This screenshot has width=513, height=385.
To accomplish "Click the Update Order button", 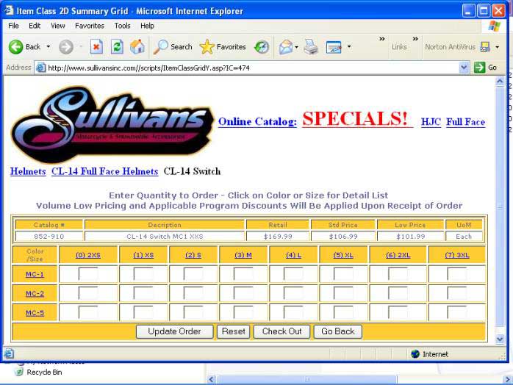I will [174, 331].
